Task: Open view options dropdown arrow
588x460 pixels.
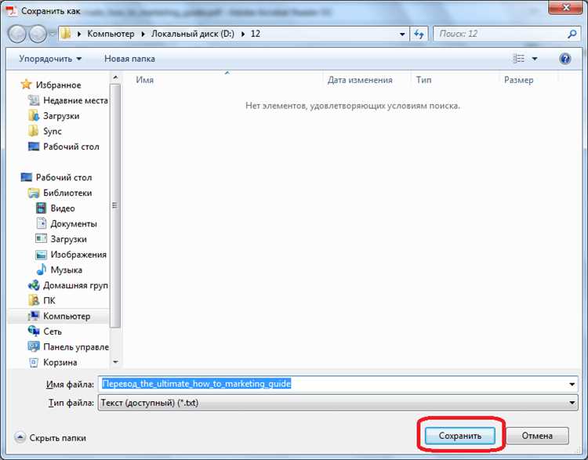Action: (535, 59)
